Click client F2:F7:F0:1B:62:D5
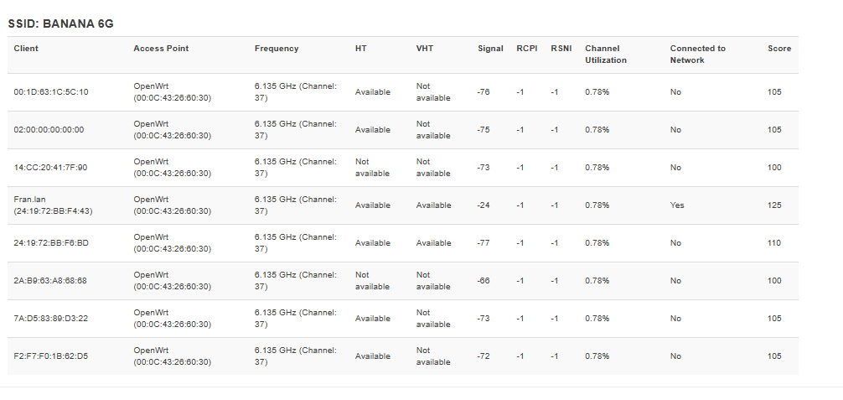 pyautogui.click(x=51, y=356)
